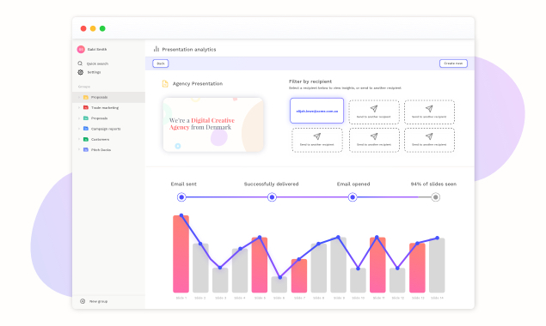Open the Agency Presentation slide thumbnail

point(213,124)
